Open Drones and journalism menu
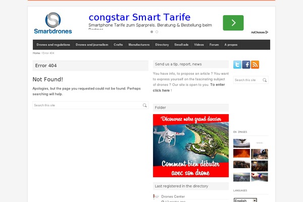The image size is (303, 202). tap(92, 44)
